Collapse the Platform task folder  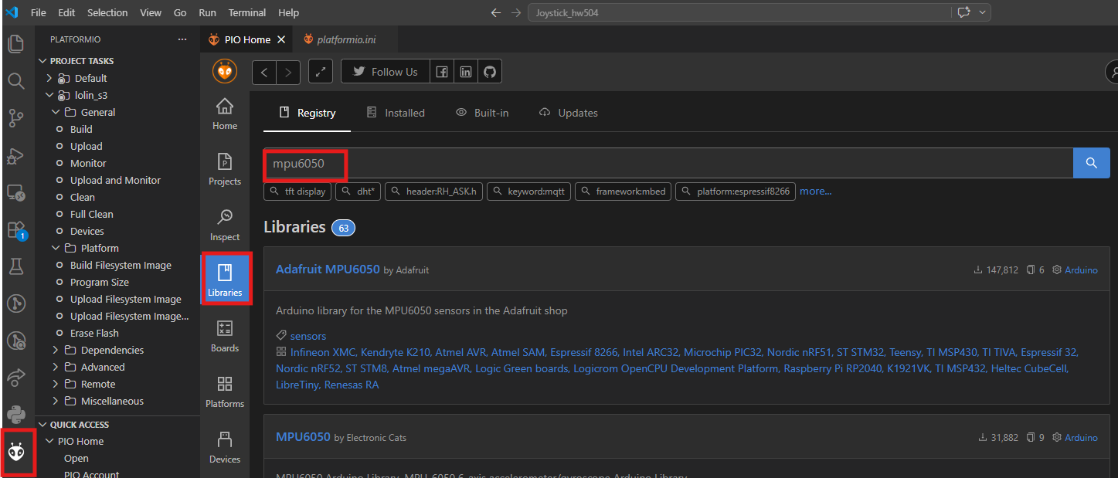56,248
